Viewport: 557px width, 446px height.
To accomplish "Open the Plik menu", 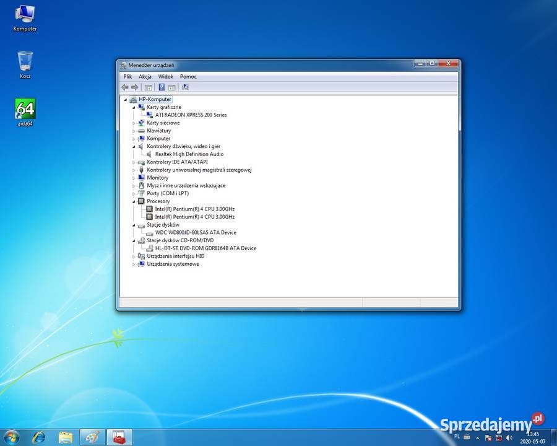I will click(127, 76).
